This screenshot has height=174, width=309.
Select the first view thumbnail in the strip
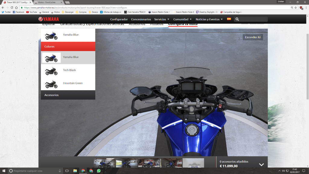click(x=104, y=163)
